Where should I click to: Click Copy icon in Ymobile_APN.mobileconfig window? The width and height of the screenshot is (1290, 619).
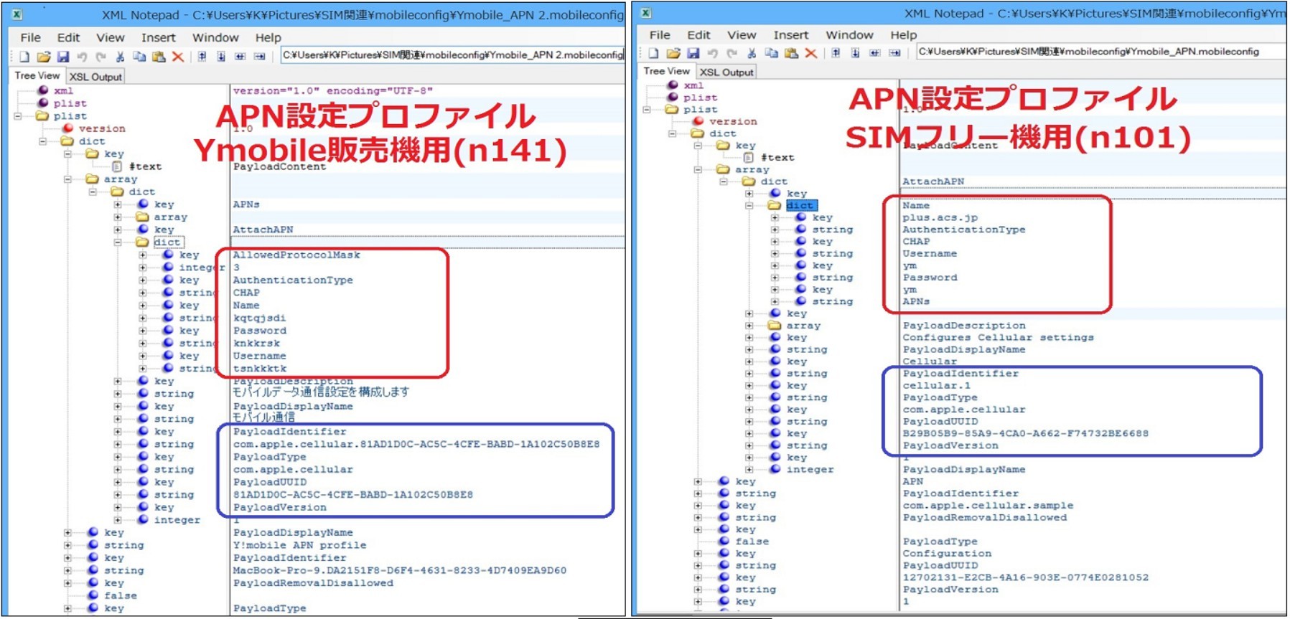pos(771,53)
